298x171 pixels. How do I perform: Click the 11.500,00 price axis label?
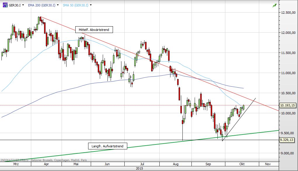[288, 53]
